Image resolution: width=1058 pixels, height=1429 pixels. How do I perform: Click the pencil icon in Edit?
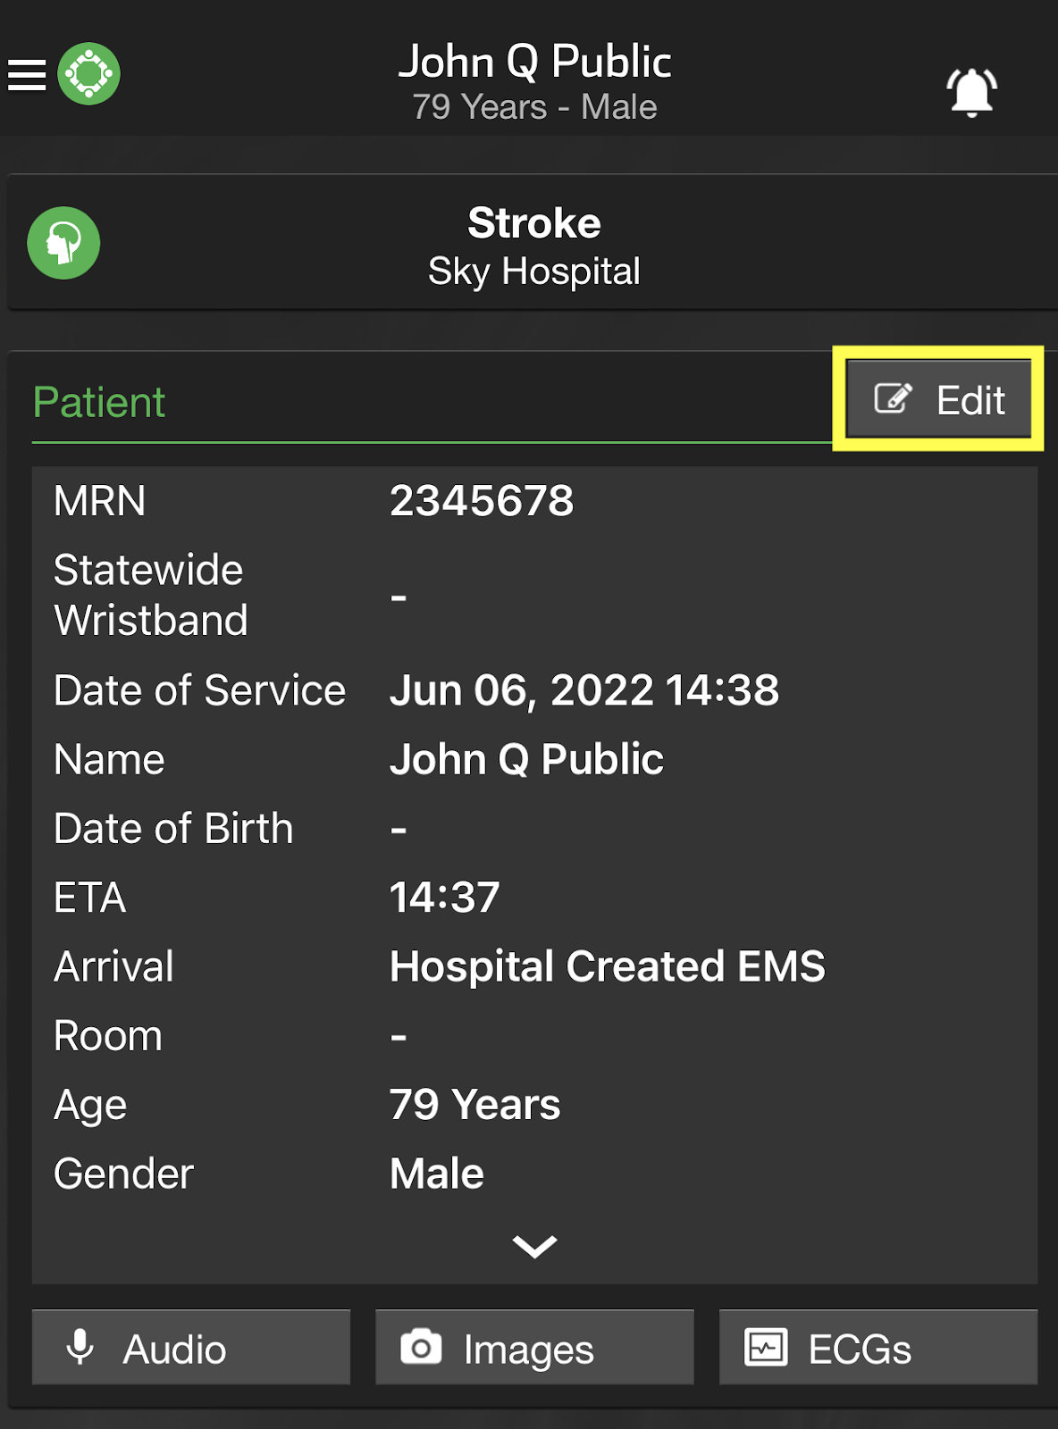pos(893,398)
